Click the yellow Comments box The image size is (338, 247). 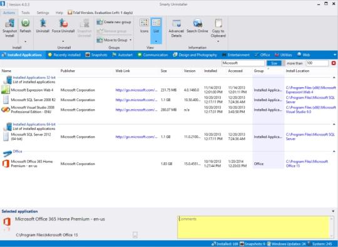point(255,227)
